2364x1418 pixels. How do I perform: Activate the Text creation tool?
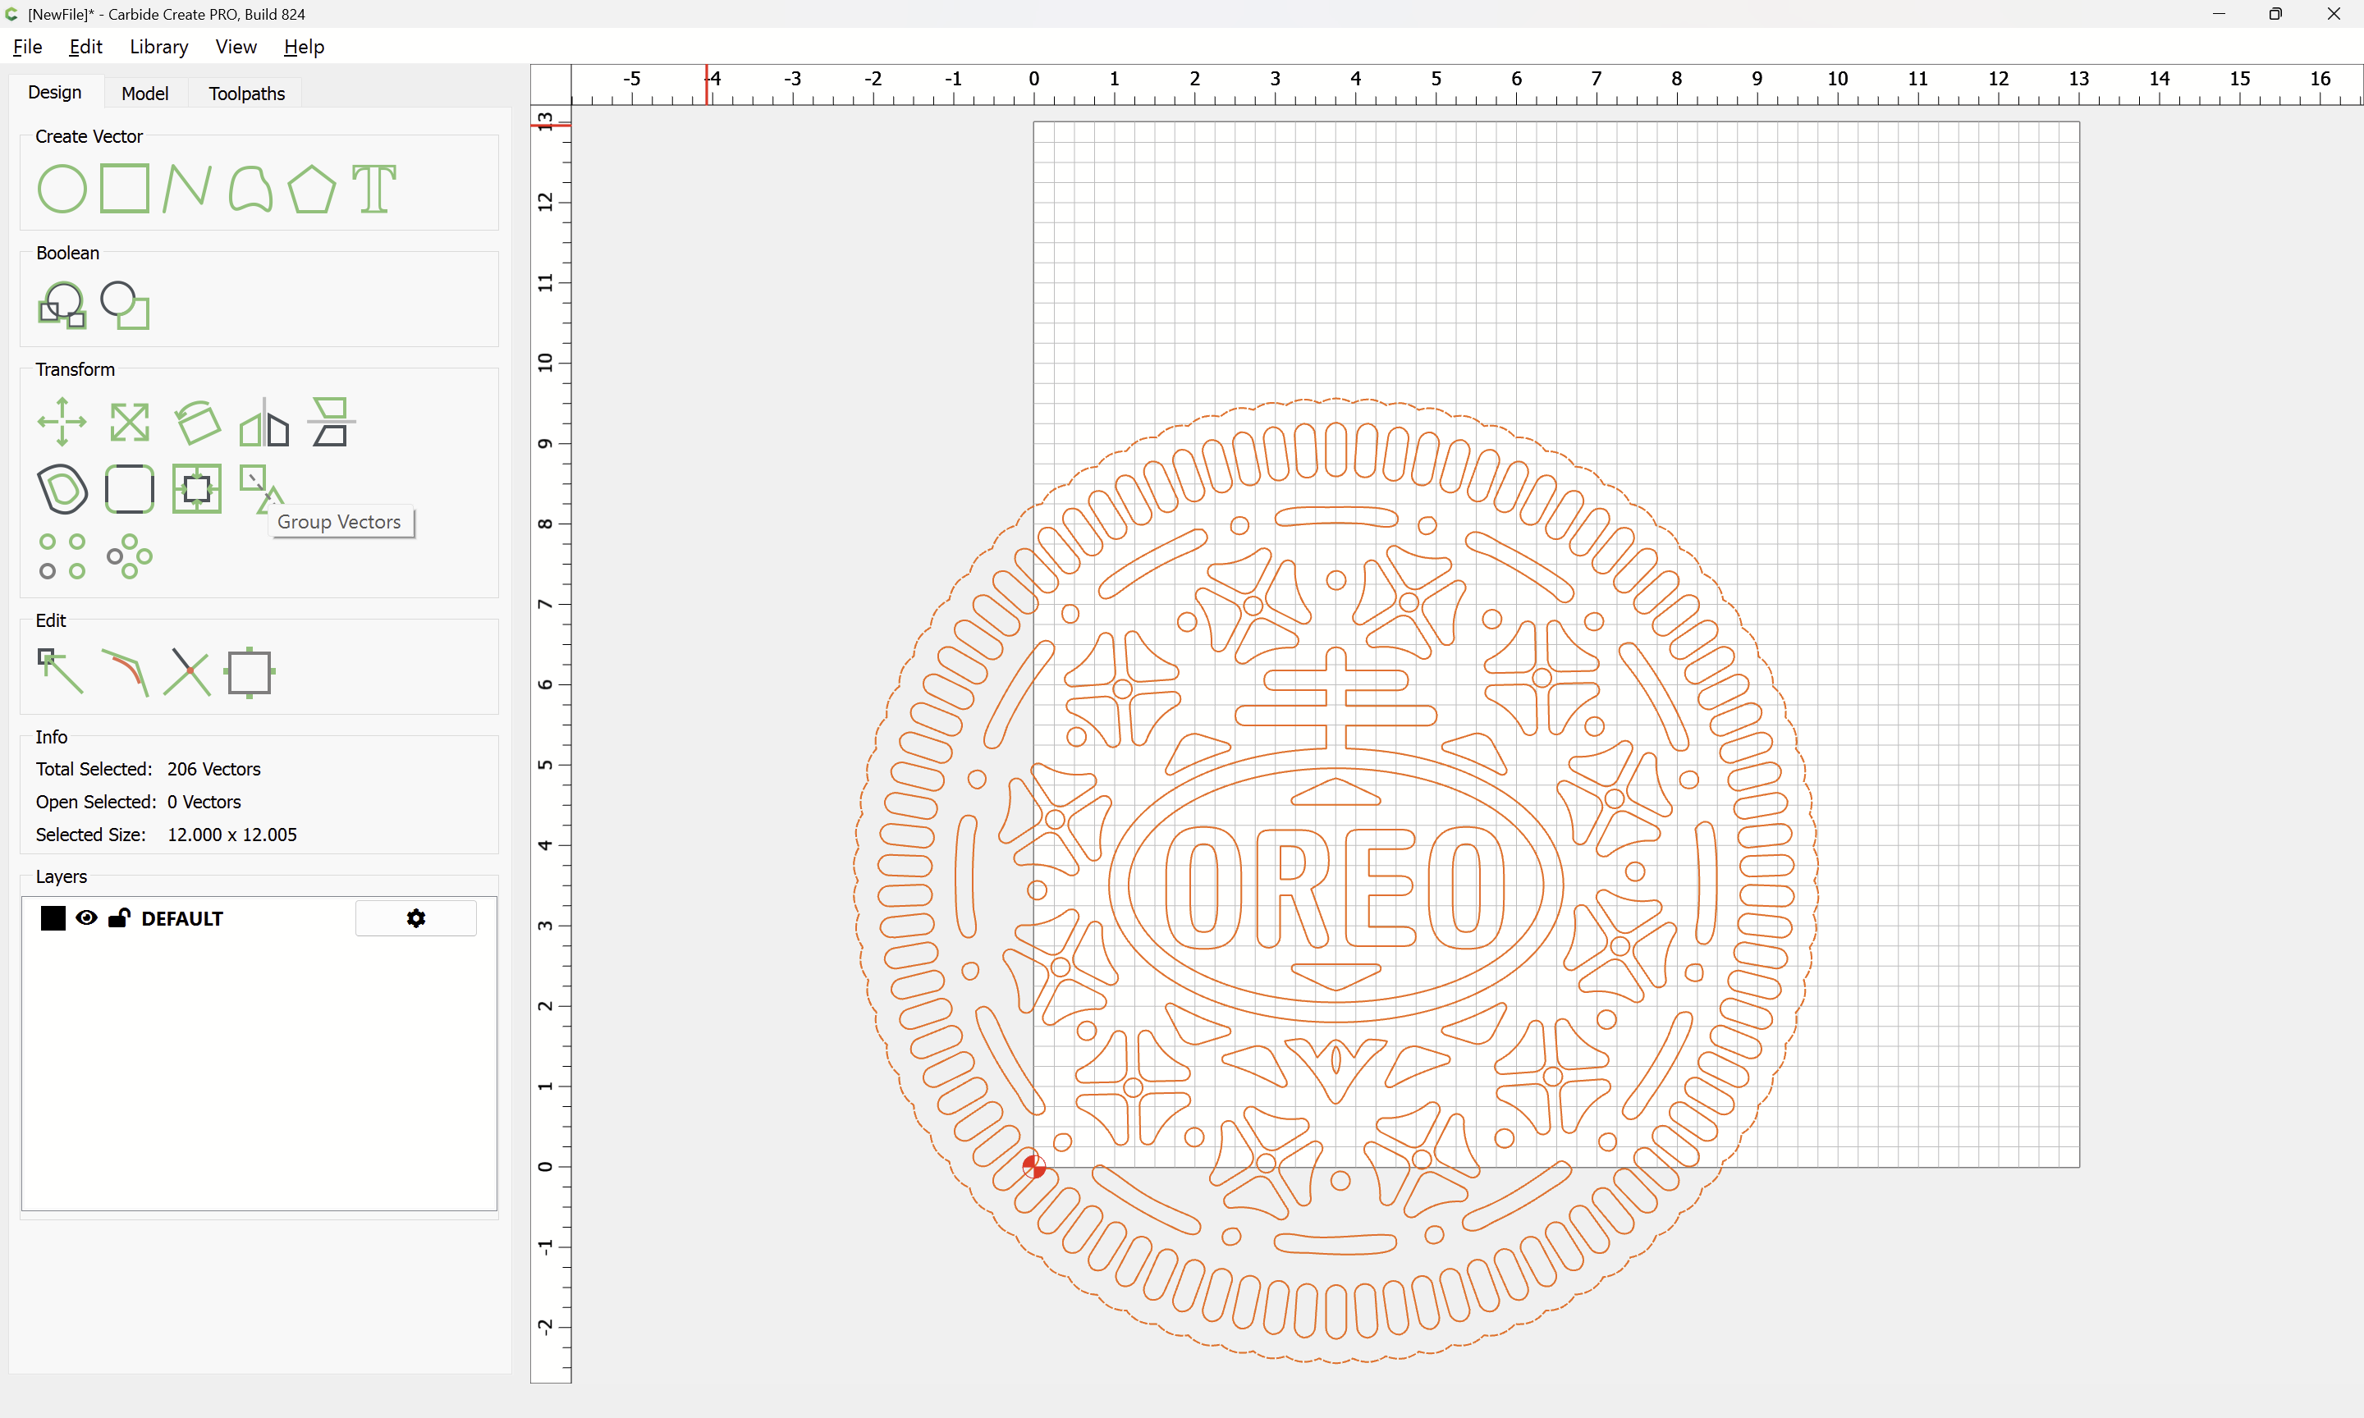pyautogui.click(x=373, y=188)
